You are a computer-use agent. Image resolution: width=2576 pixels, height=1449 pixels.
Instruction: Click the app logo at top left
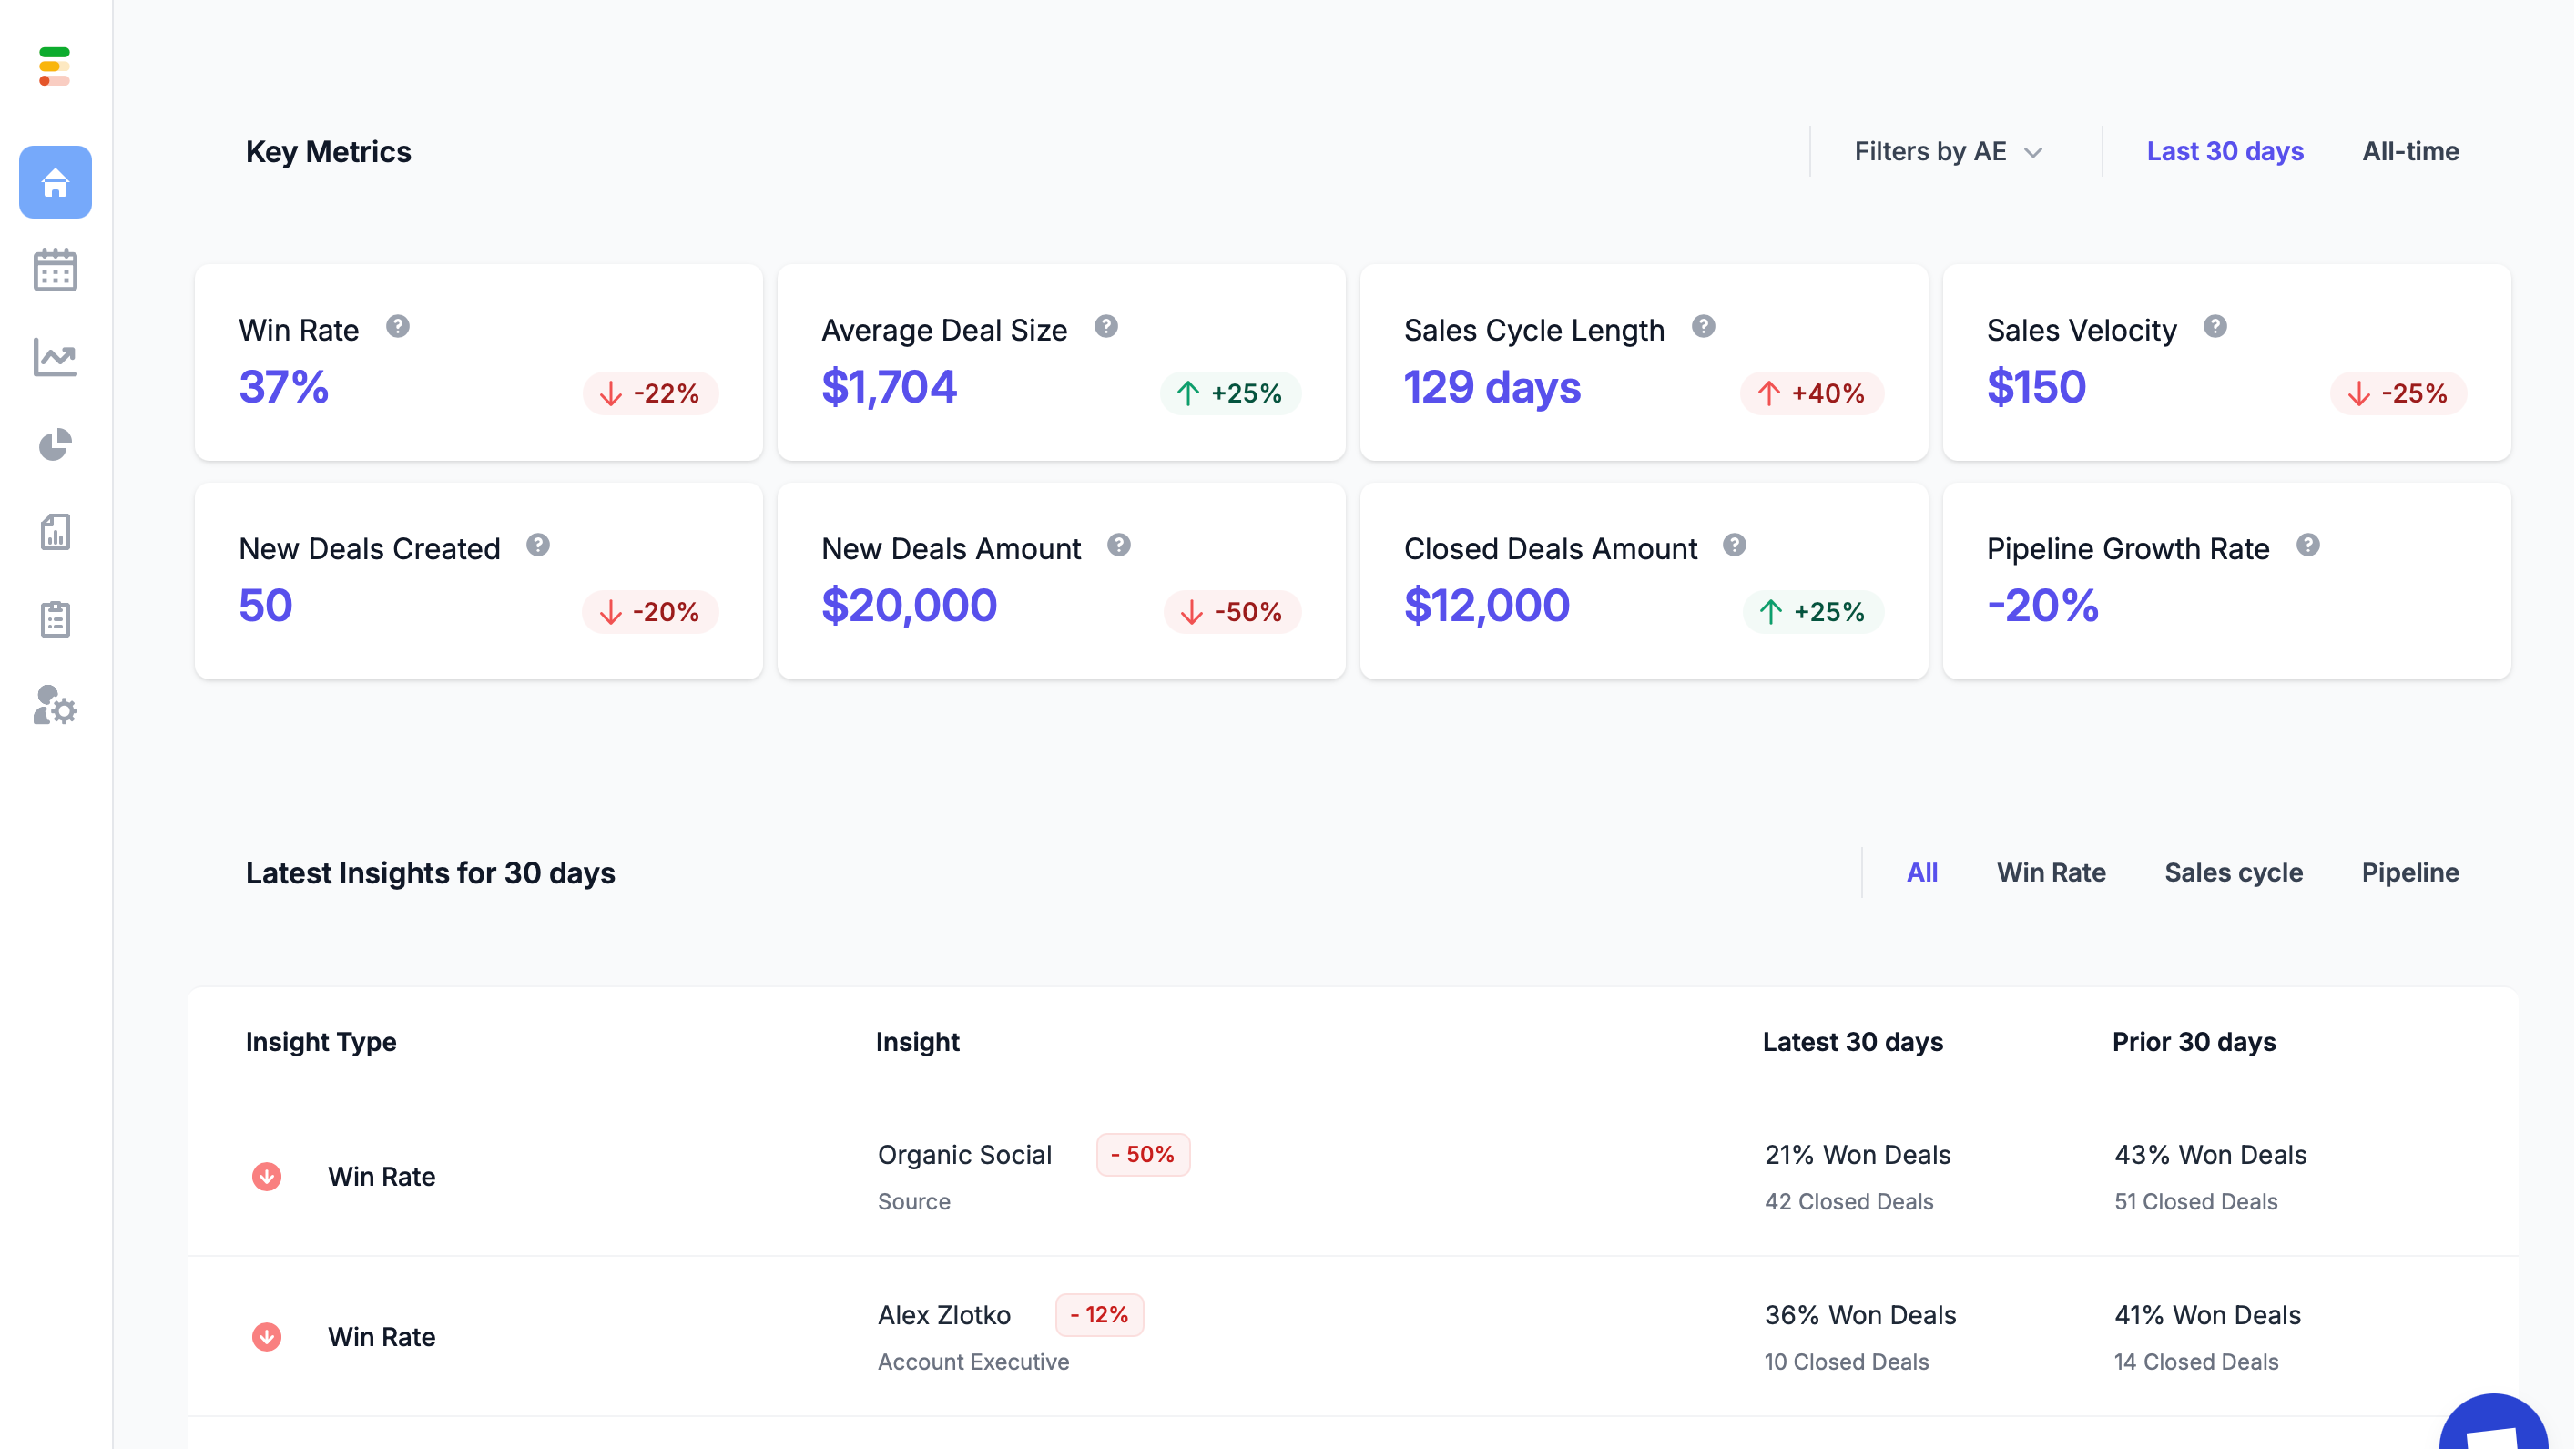point(54,66)
